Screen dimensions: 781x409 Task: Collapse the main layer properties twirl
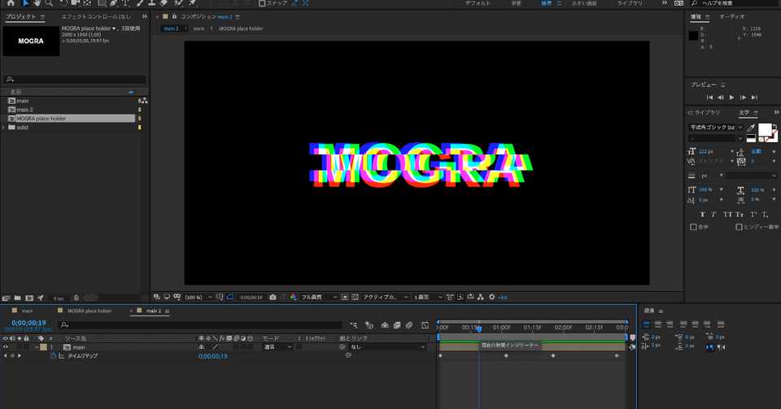(37, 347)
